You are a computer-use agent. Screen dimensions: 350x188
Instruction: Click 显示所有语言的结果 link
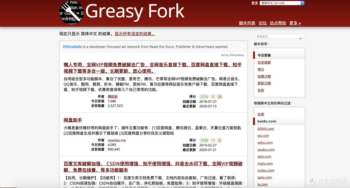click(x=135, y=34)
